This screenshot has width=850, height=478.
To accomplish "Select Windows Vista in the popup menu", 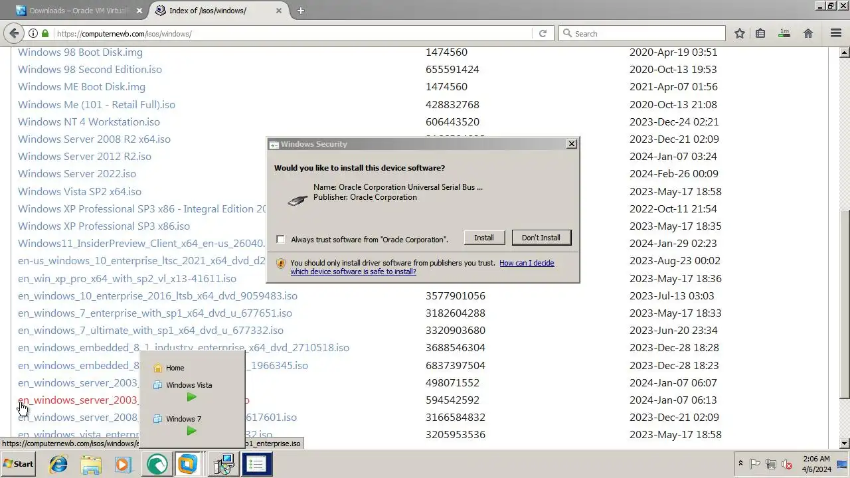I will click(x=189, y=385).
